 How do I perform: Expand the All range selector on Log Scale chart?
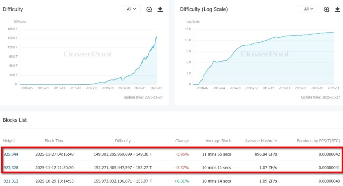pos(308,9)
